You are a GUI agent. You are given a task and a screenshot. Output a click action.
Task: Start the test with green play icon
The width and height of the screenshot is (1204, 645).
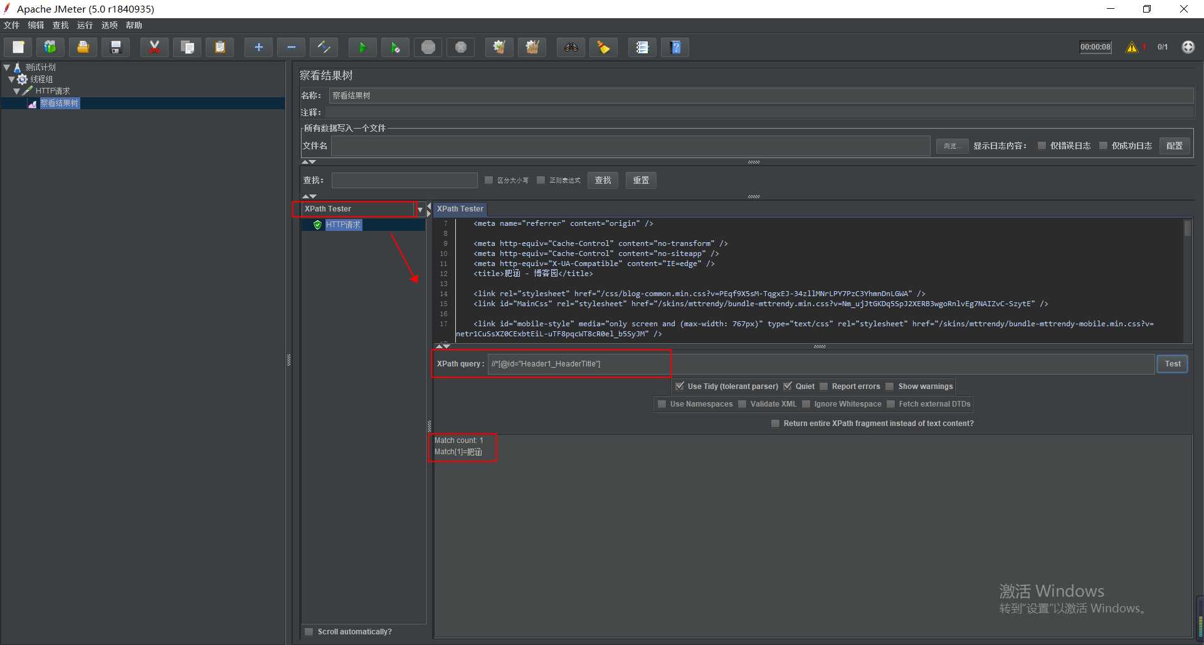362,47
